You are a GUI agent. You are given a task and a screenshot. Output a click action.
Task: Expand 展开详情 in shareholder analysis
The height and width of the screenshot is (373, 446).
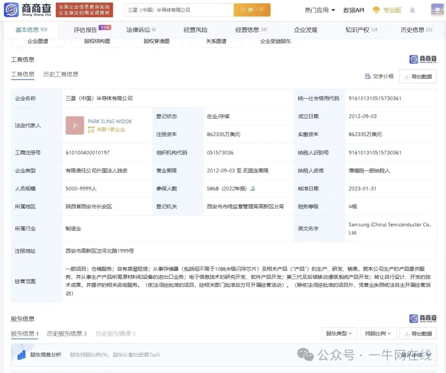(416, 355)
